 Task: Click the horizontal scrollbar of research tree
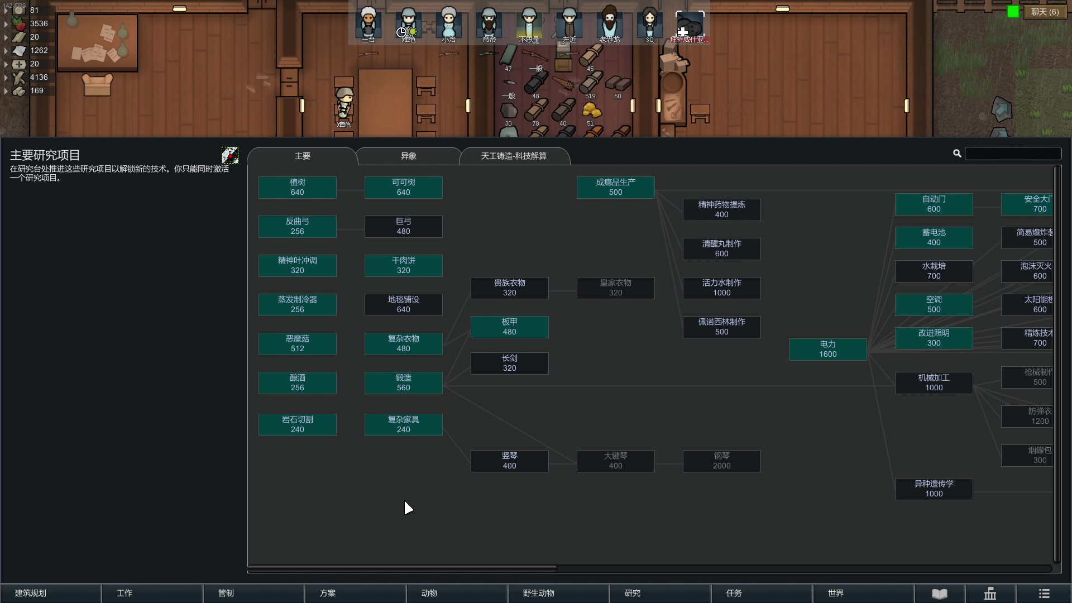point(402,568)
